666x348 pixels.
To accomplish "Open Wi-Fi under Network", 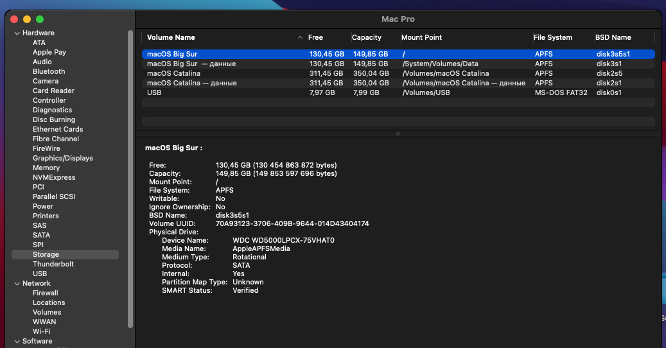I will [42, 331].
